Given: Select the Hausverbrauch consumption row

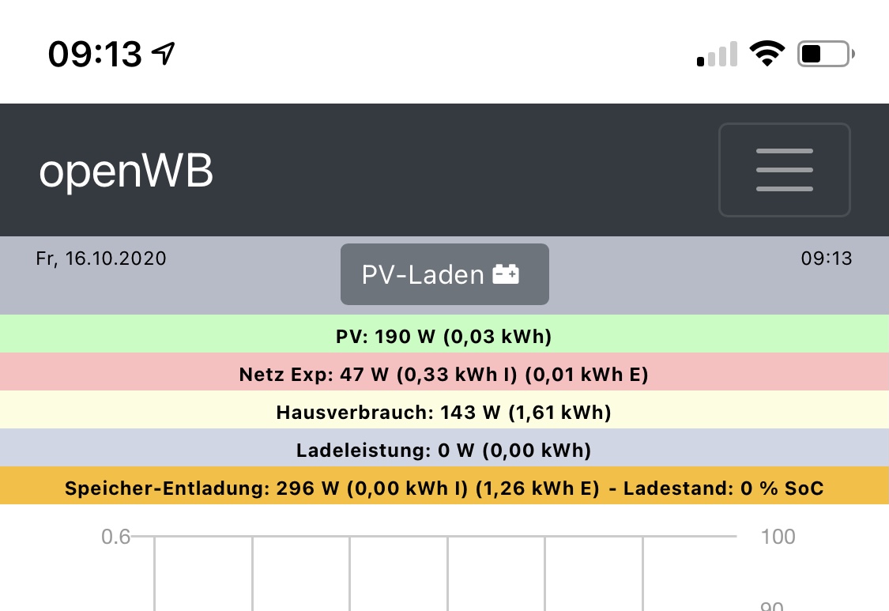Looking at the screenshot, I should (x=444, y=410).
